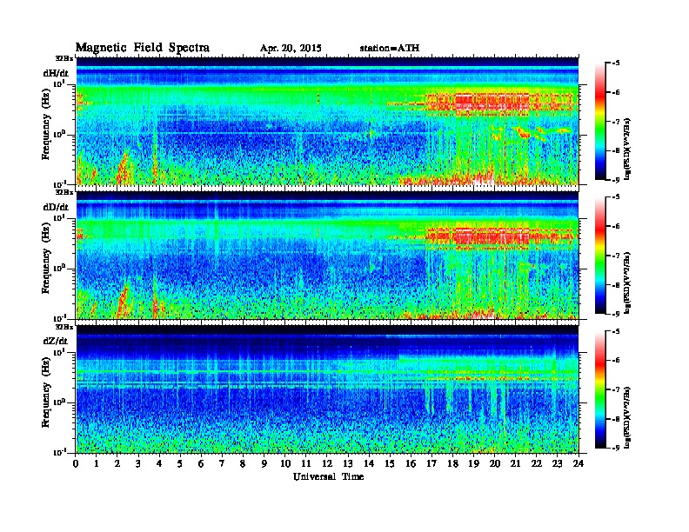Image resolution: width=689 pixels, height=532 pixels.
Task: Click hour 13 on the time axis
Action: pyautogui.click(x=348, y=463)
